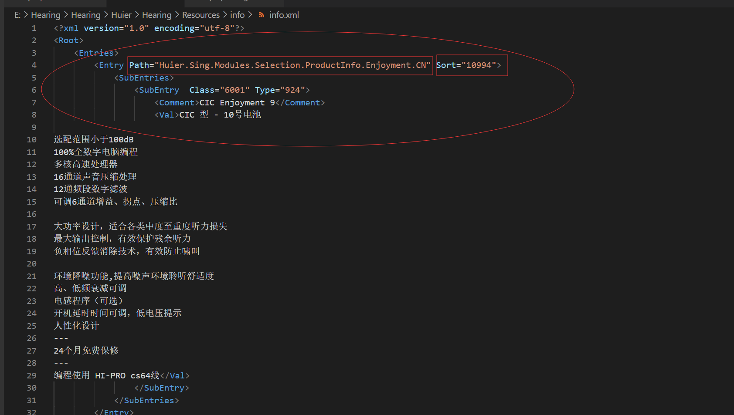
Task: Click the line "选配范围小于100dB"
Action: tap(94, 139)
